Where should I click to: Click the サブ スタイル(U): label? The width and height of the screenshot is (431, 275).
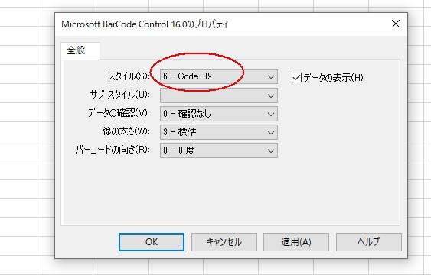119,95
